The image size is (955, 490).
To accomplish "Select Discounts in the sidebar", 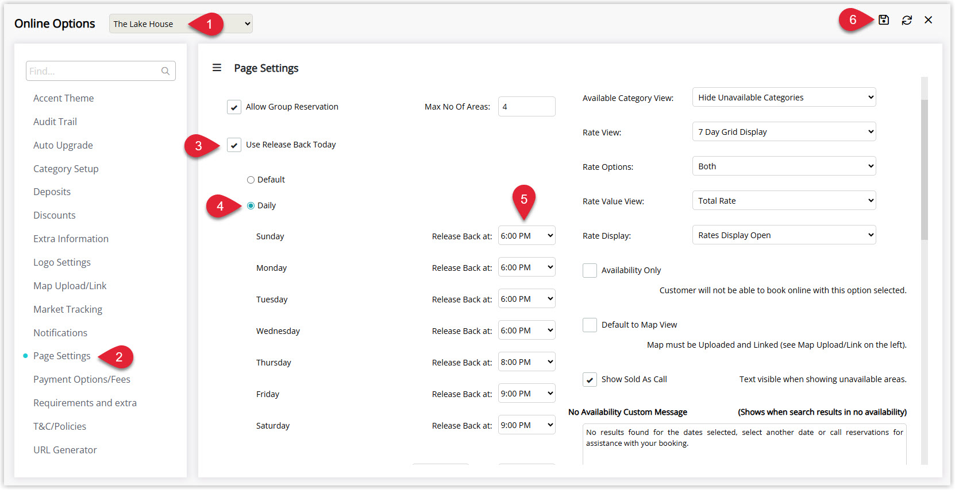I will click(x=55, y=215).
